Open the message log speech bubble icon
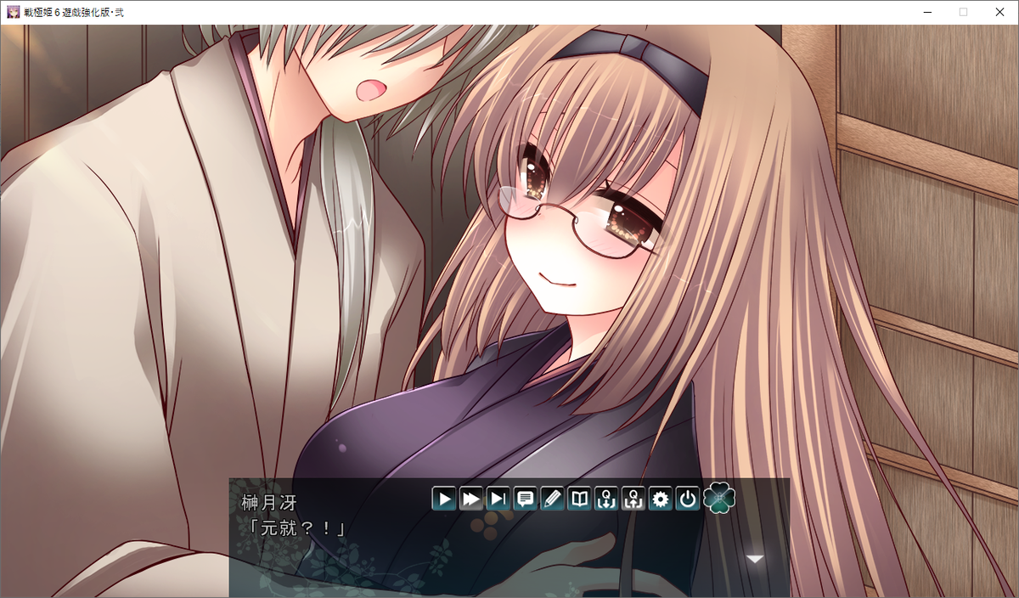Screen dimensions: 1019x598 [526, 499]
